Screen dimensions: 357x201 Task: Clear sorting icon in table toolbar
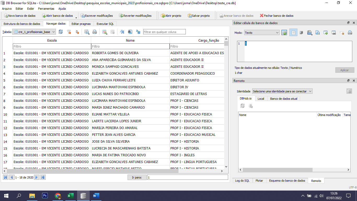click(x=77, y=32)
